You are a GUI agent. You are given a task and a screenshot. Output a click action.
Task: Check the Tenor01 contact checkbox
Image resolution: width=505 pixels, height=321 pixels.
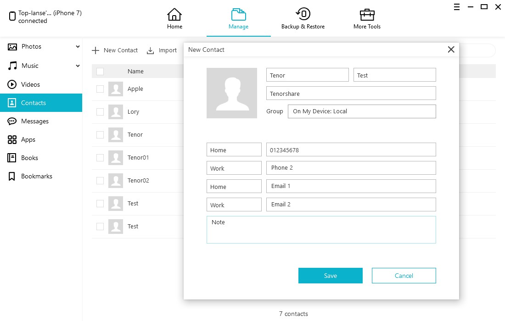[x=100, y=158]
